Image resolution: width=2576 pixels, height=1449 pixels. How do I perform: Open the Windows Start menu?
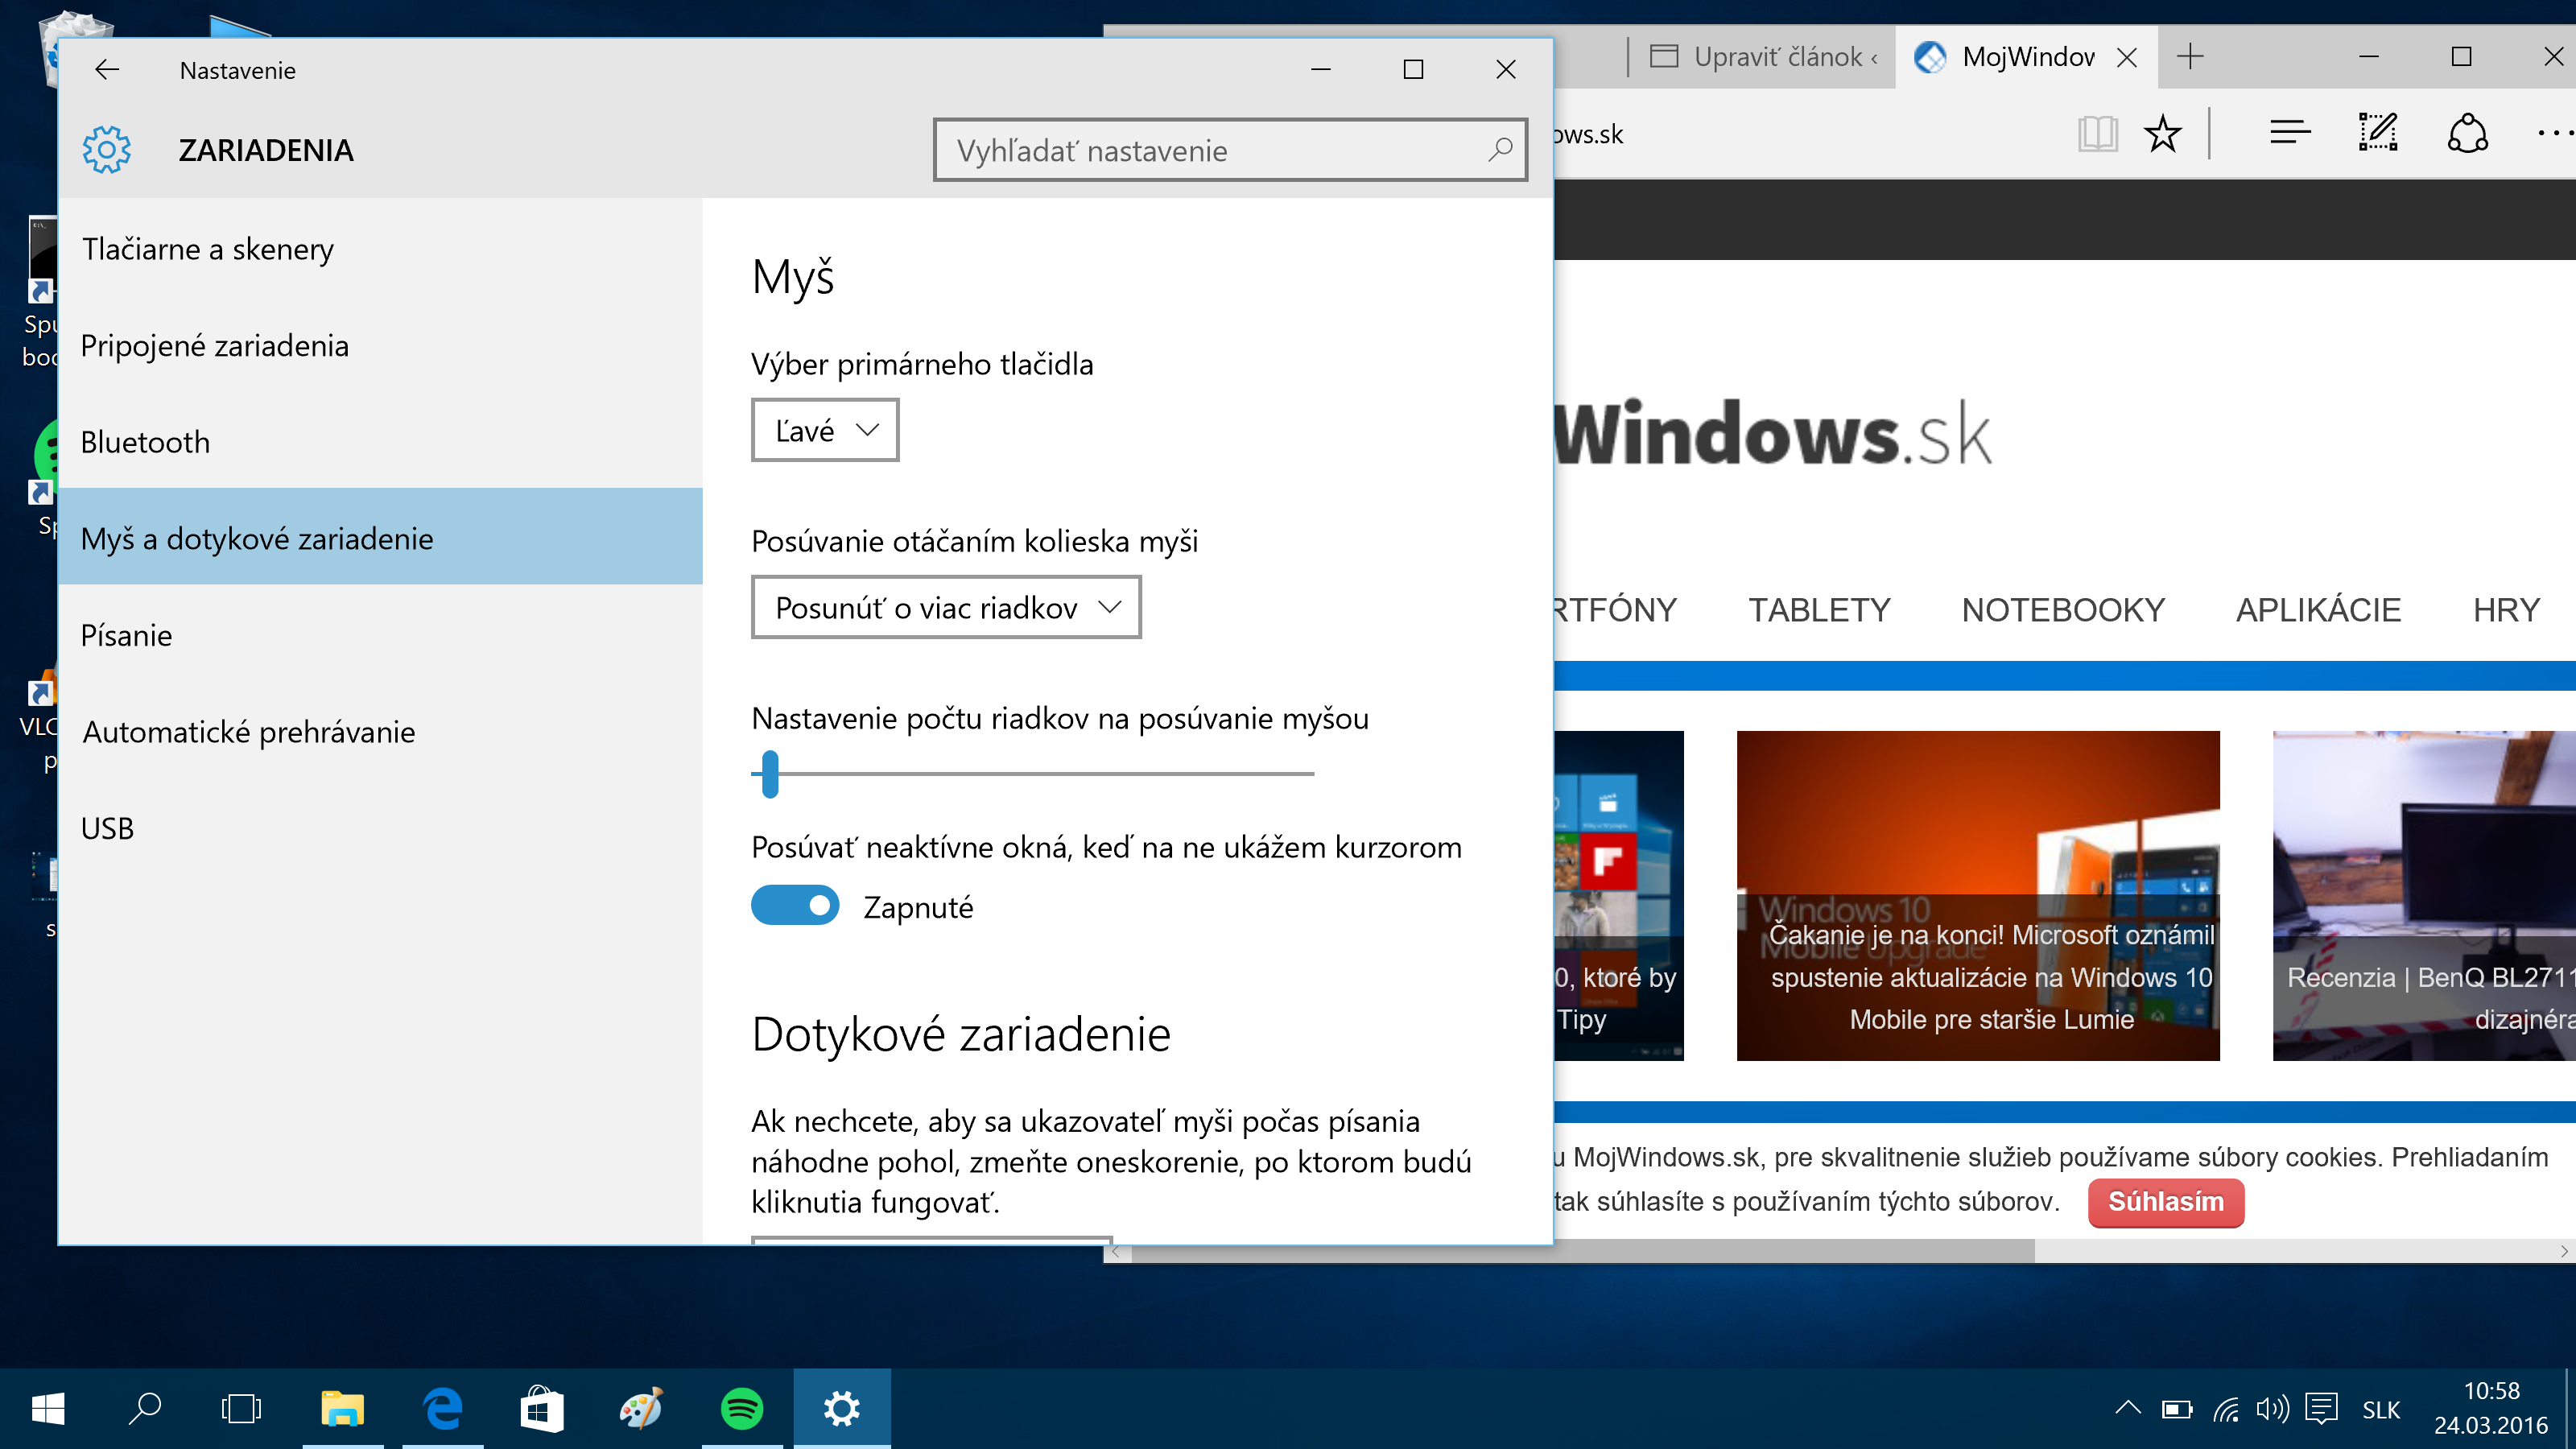point(48,1409)
